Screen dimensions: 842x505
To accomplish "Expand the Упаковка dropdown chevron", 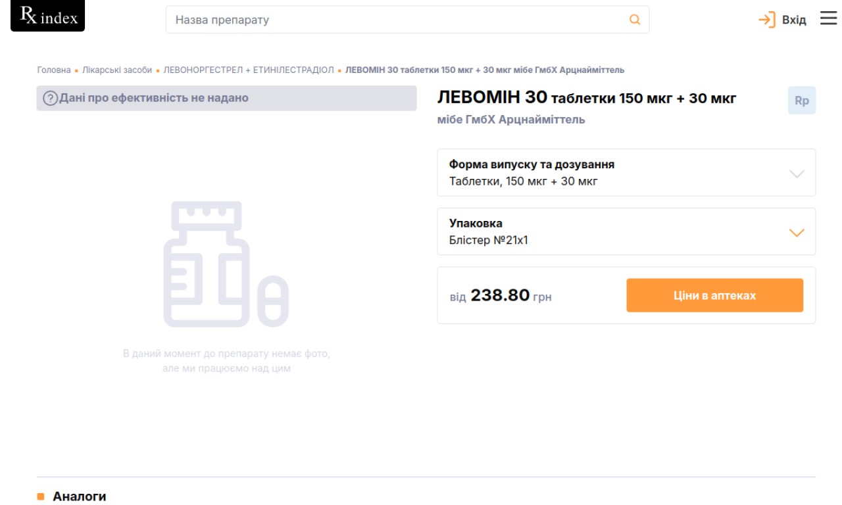I will 796,233.
